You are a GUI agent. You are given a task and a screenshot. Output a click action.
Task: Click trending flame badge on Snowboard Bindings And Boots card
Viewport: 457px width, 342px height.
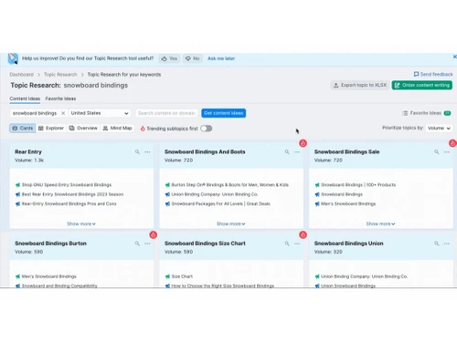point(303,143)
